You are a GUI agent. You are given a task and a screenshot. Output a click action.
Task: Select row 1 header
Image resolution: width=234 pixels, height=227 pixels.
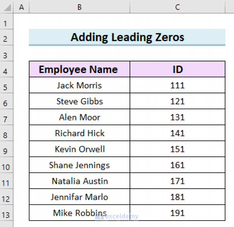click(6, 21)
